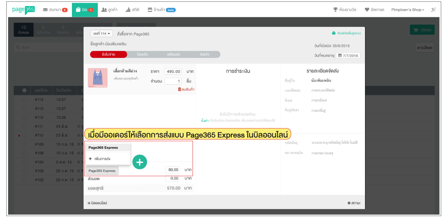Image resolution: width=447 pixels, height=217 pixels.
Task: Open the สนทนา chat tab
Action: [x=55, y=10]
